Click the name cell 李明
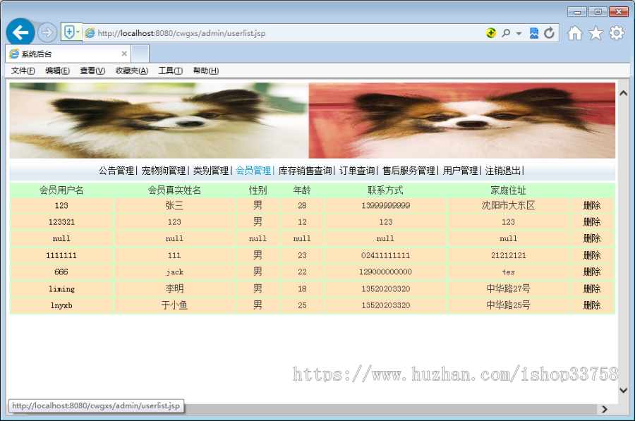 point(174,288)
